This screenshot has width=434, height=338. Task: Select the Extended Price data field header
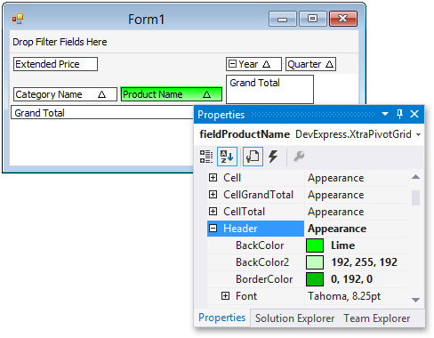[55, 64]
